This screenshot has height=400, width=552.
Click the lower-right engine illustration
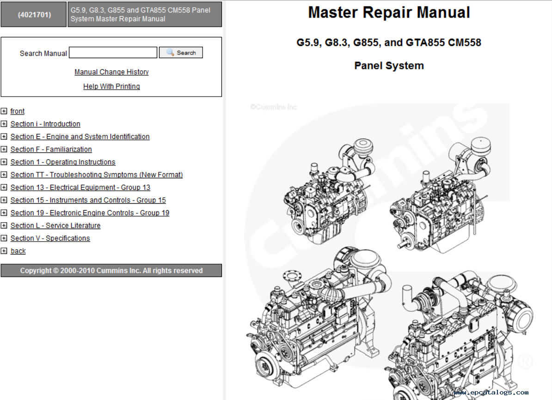click(460, 336)
